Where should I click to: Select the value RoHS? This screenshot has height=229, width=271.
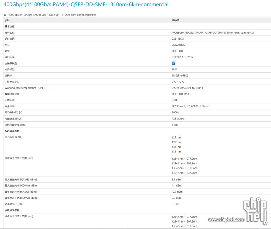tap(175, 100)
